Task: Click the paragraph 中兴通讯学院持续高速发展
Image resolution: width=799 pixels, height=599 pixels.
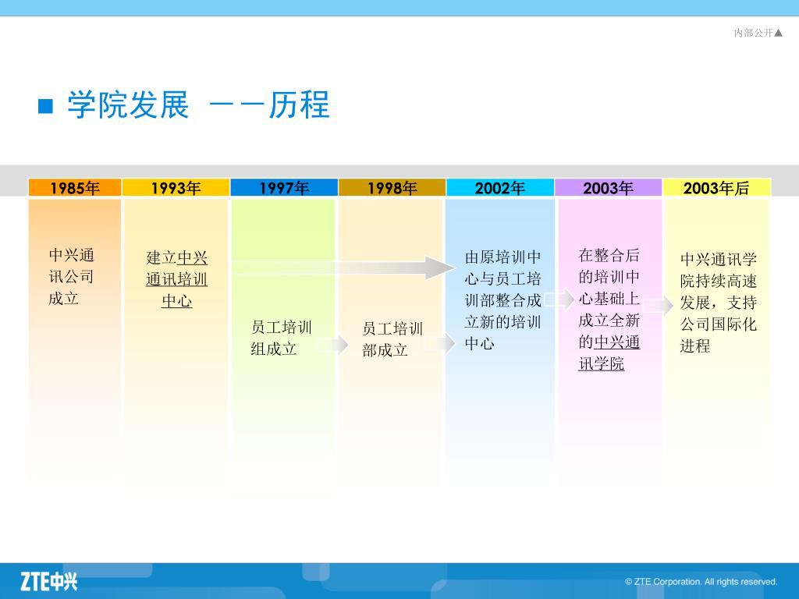Action: point(718,303)
